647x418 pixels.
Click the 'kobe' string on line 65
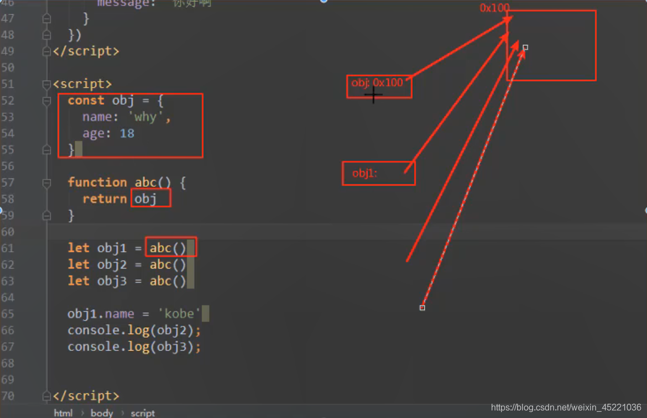179,313
